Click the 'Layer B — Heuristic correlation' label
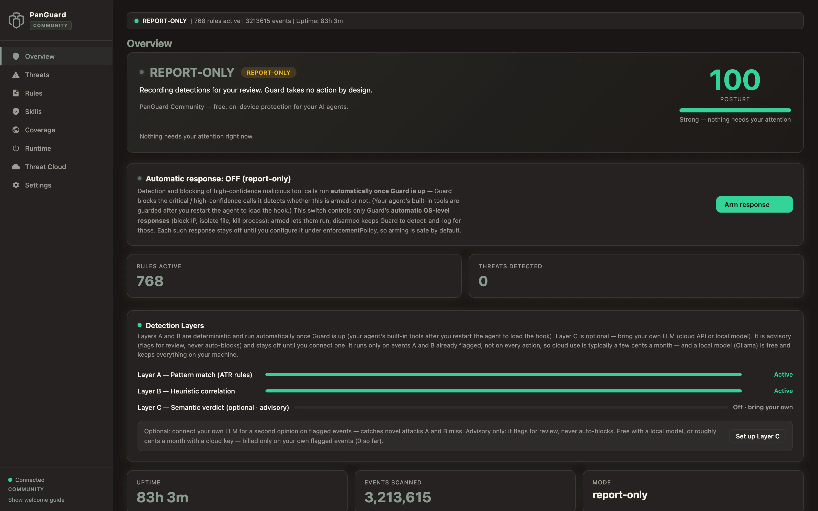 (x=186, y=391)
